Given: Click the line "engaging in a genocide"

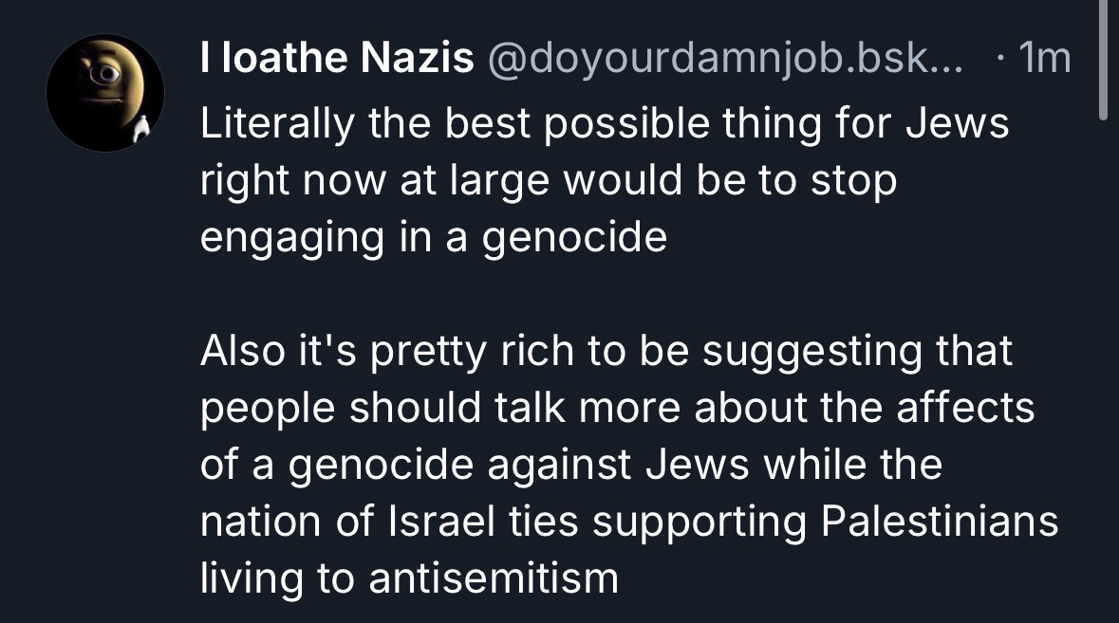Looking at the screenshot, I should (434, 237).
